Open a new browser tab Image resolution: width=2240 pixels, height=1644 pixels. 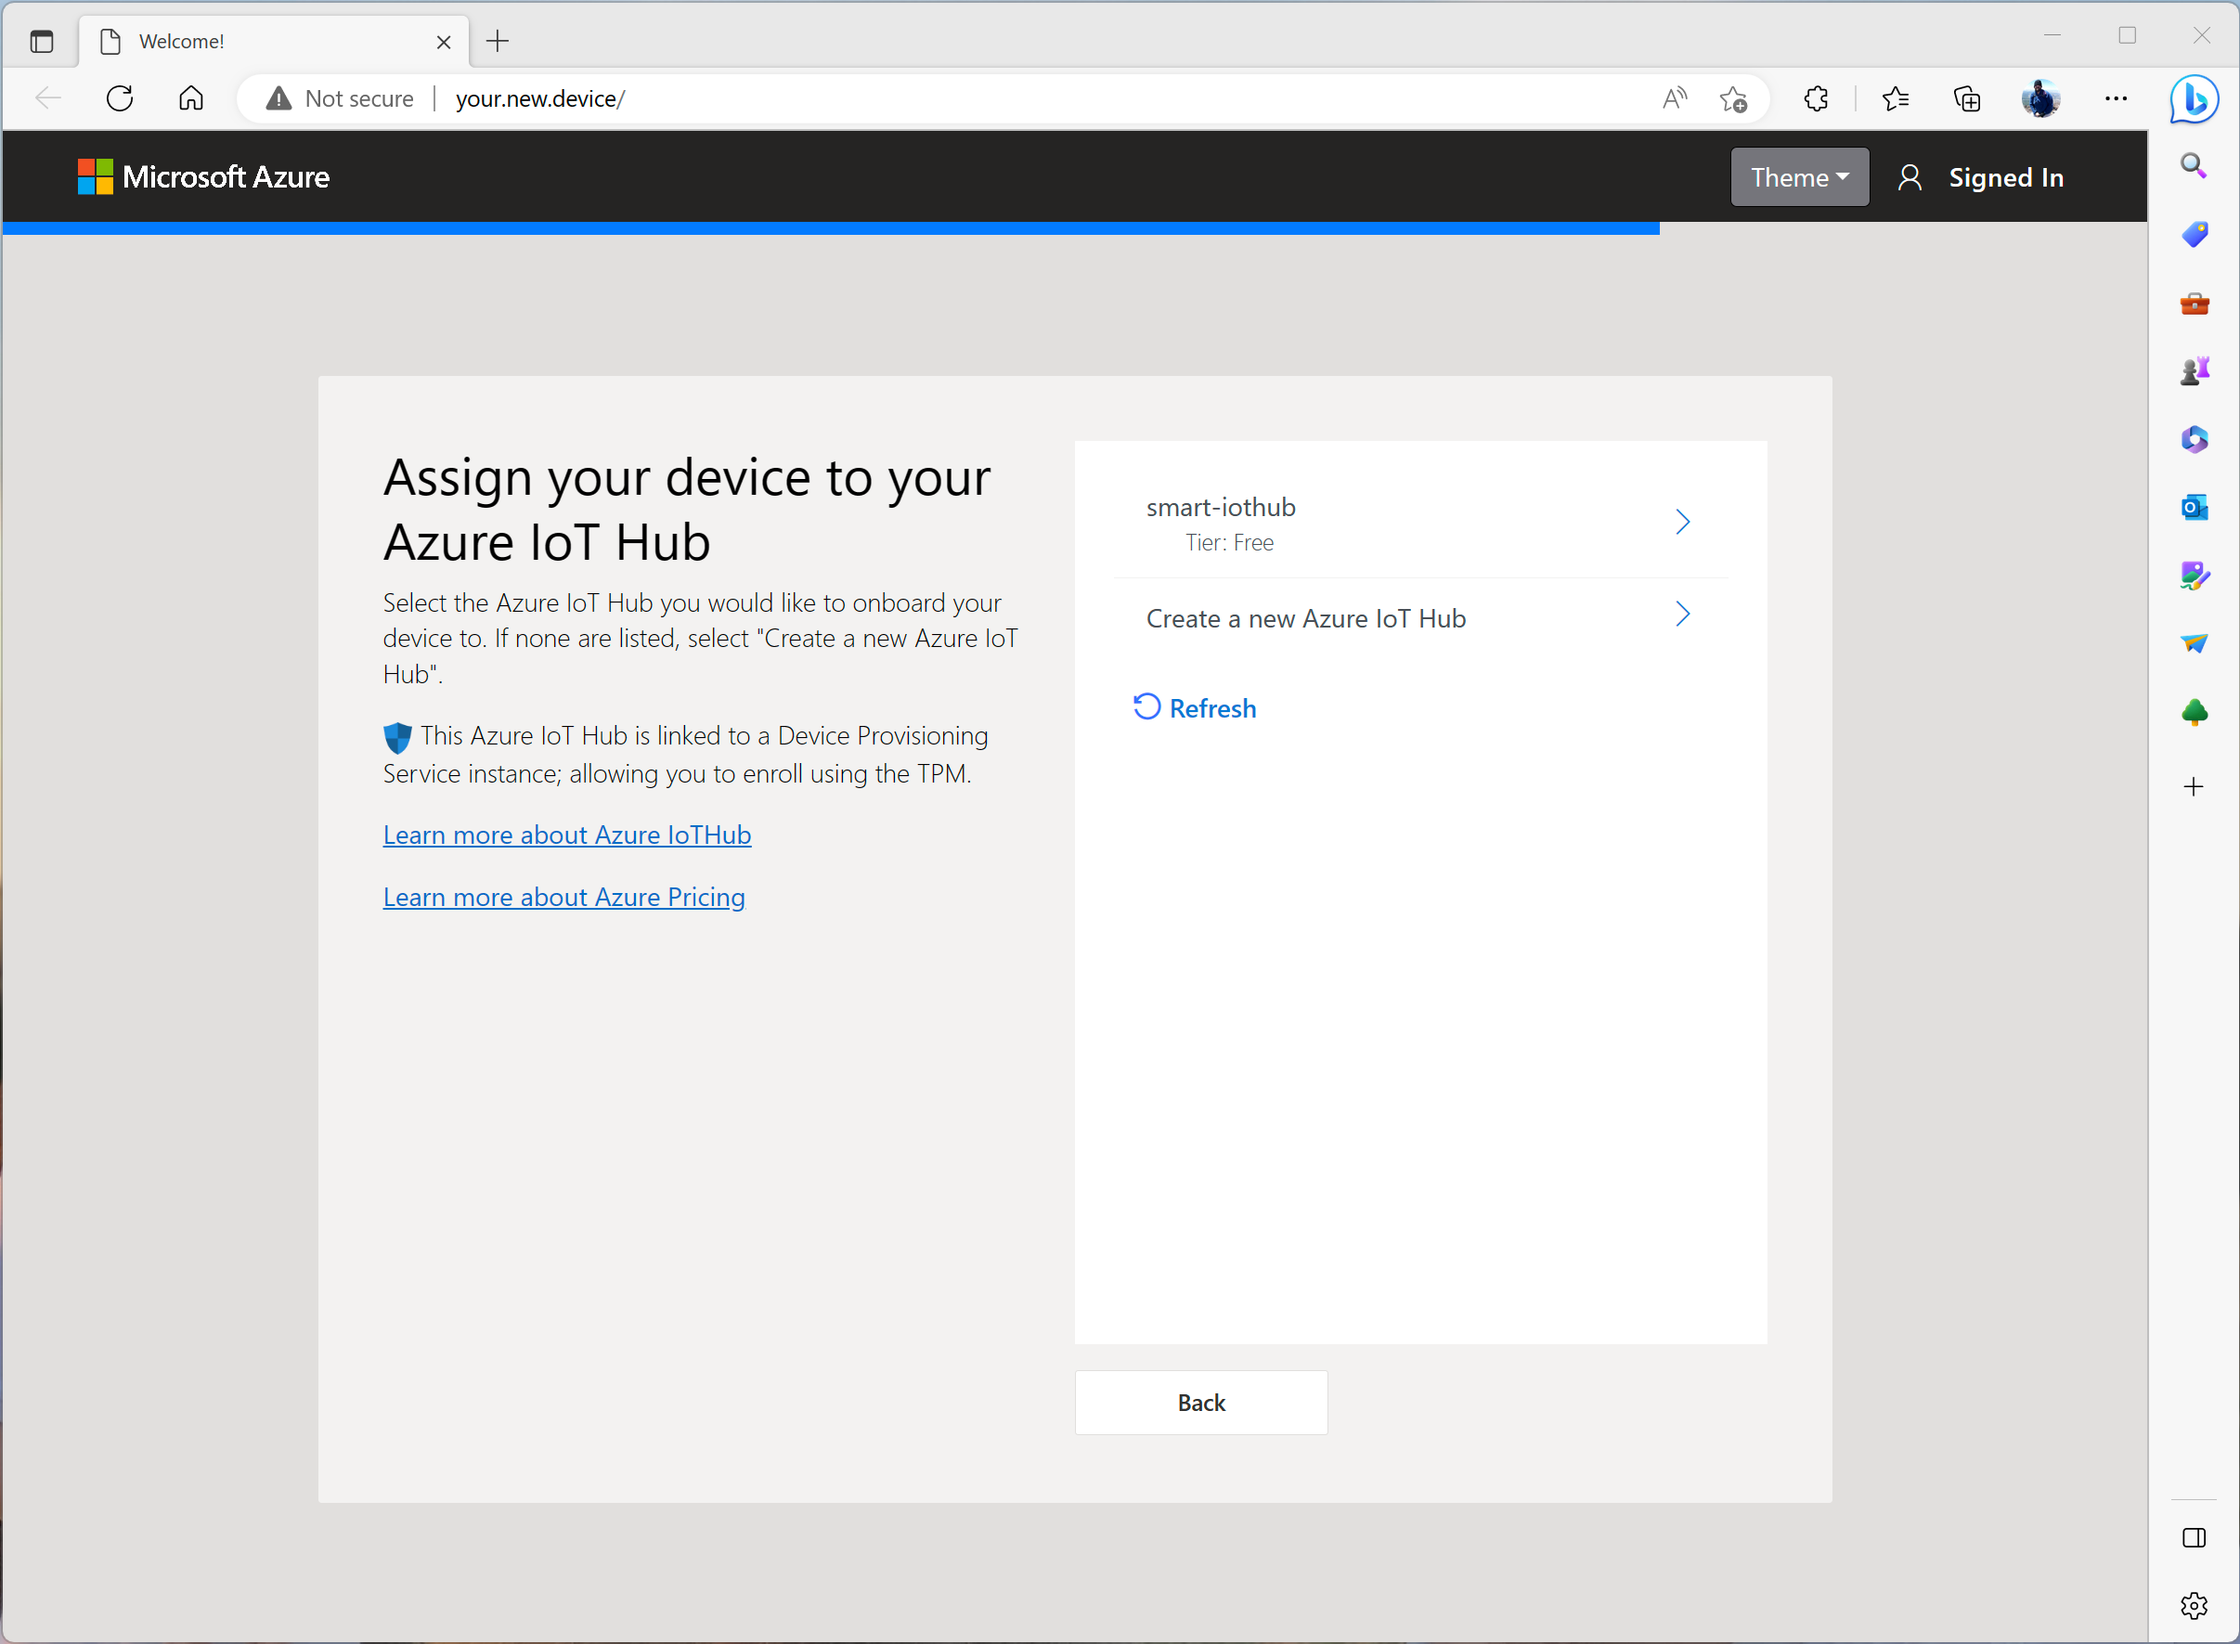tap(498, 41)
